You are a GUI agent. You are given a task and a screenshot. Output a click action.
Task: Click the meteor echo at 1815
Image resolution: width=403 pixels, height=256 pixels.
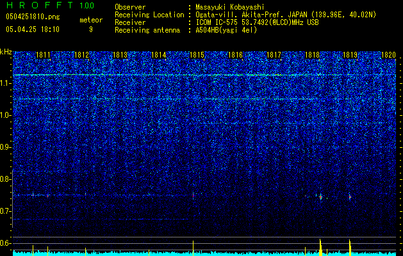tap(193, 196)
